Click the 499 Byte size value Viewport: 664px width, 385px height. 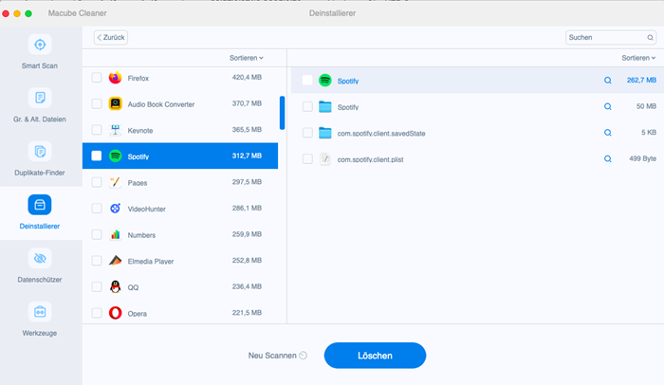(x=643, y=158)
